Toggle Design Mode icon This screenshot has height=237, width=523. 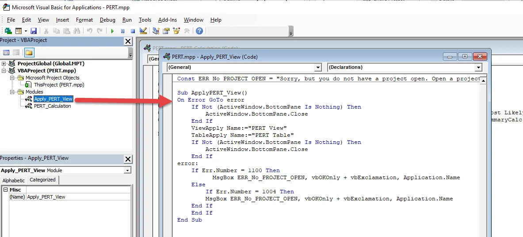coord(143,31)
